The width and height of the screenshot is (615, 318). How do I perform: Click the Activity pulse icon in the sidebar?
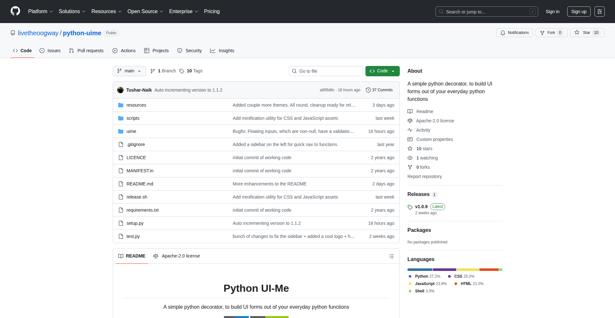410,130
